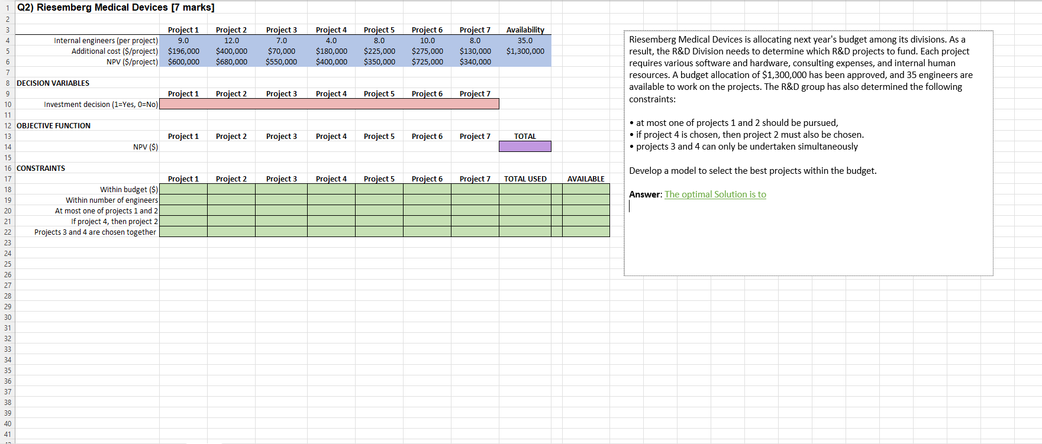The image size is (1042, 444).
Task: Click the $550,000 NPV cell
Action: [282, 62]
